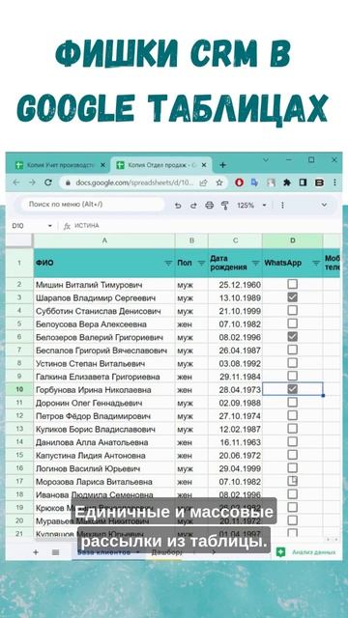Activate the Paint format tool
This screenshot has height=618, width=348.
pyautogui.click(x=225, y=206)
